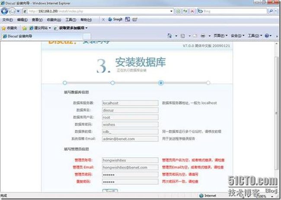Viewport: 281px width, 200px height.
Task: Open the 建议网站 suggested sites dropdown
Action: tap(40, 28)
